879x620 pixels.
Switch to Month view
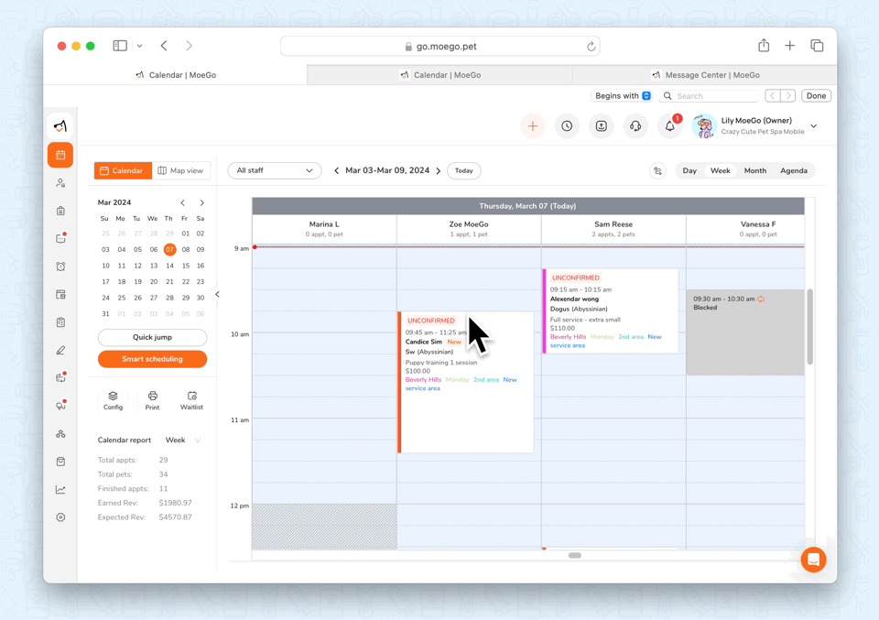click(x=755, y=170)
